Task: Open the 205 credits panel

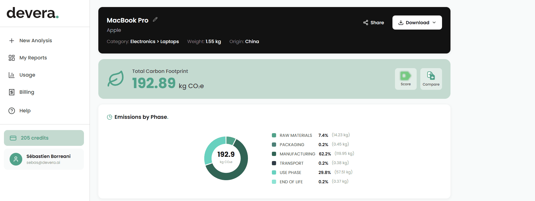Action: pos(44,138)
